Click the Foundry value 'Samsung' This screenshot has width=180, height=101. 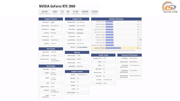pyautogui.click(x=53, y=33)
